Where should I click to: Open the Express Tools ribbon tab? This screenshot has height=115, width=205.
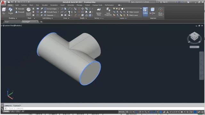pos(97,5)
